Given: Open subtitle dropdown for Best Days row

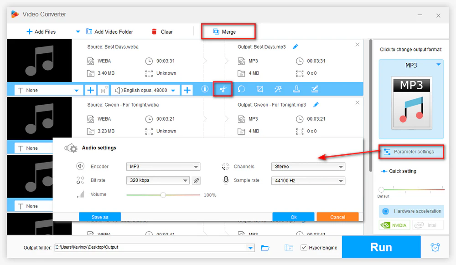Looking at the screenshot, I should pos(77,90).
